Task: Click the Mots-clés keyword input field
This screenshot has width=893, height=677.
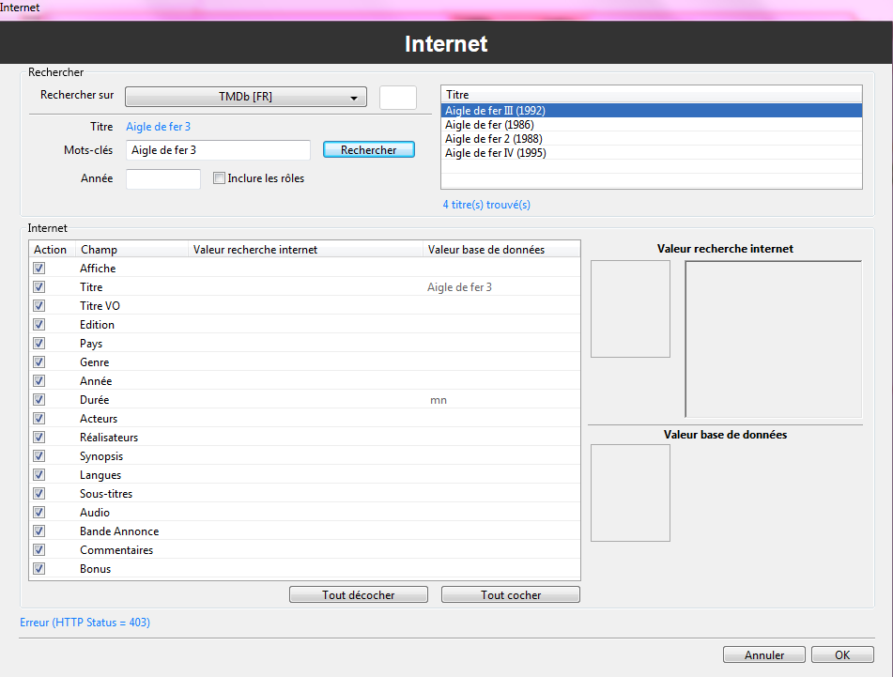Action: pos(218,150)
